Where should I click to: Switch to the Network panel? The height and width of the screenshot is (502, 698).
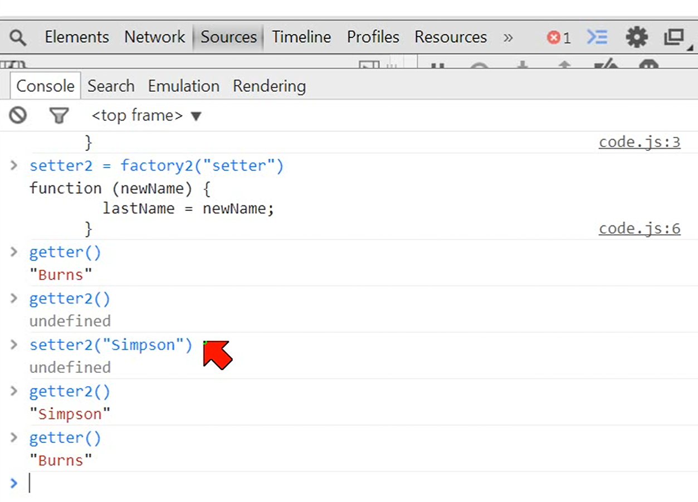pos(154,37)
